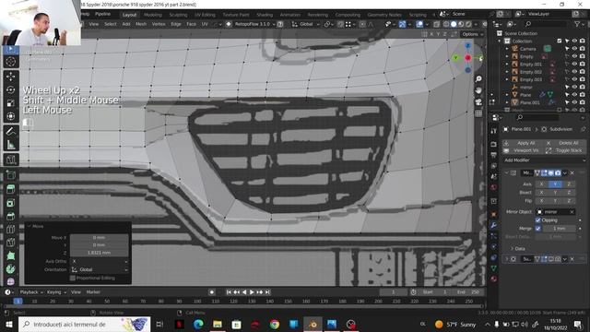This screenshot has width=590, height=332.
Task: Open Netflix from the Windows taskbar
Action: click(x=180, y=324)
